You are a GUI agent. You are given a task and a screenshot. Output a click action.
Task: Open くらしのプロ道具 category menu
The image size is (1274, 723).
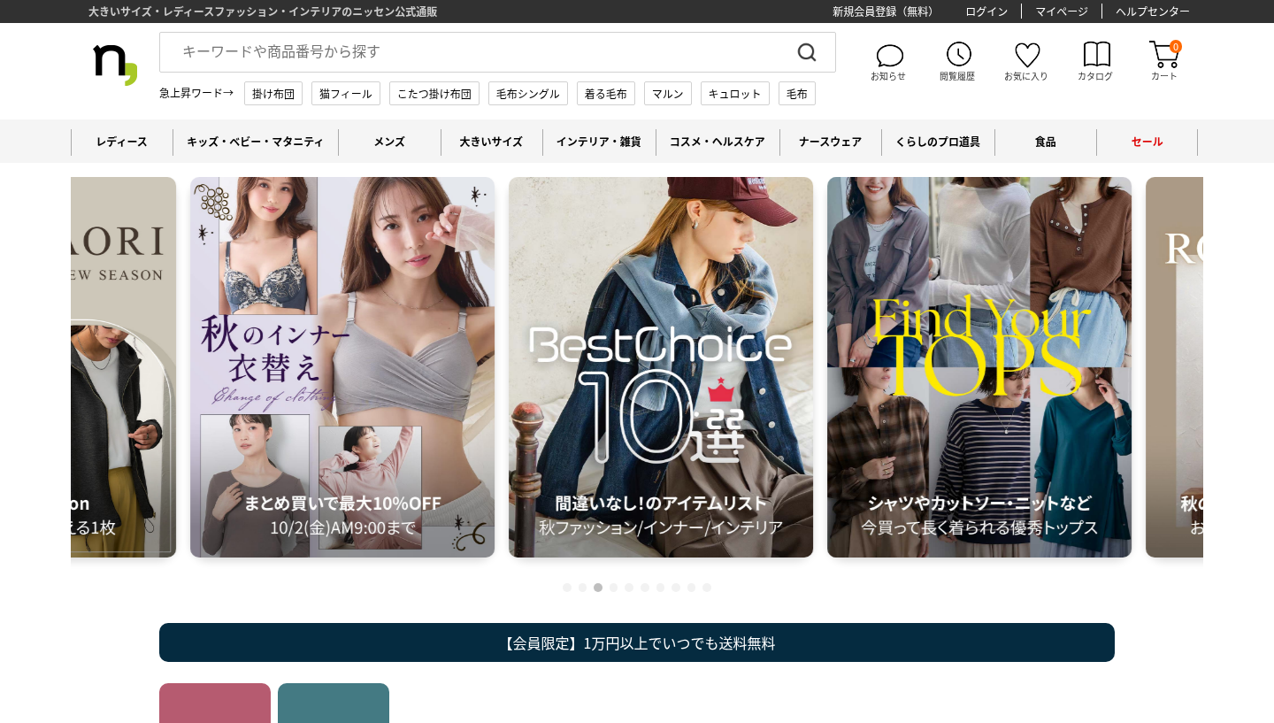pyautogui.click(x=938, y=142)
